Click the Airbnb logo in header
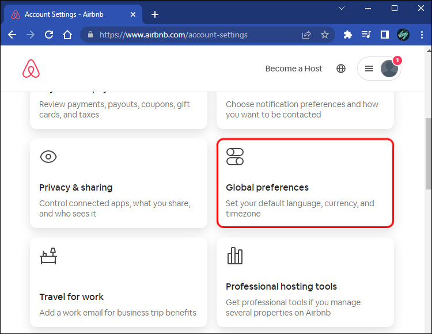 (x=31, y=69)
